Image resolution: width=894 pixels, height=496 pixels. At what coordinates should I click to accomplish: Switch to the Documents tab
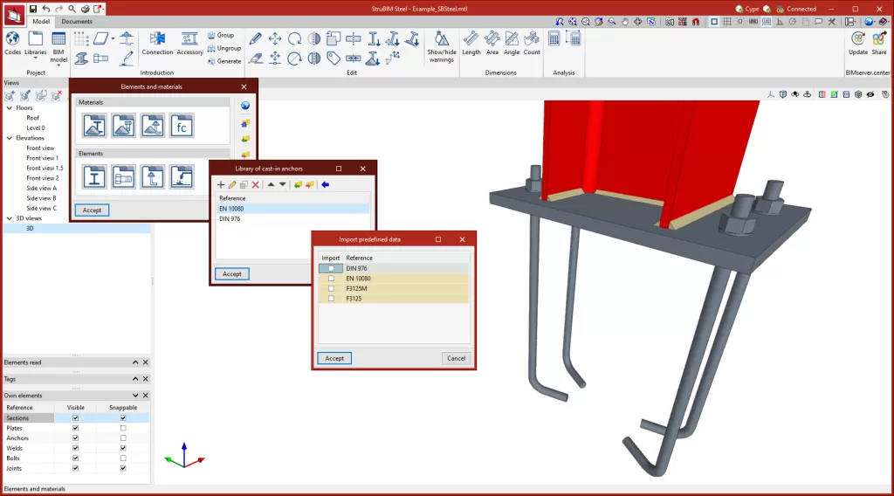tap(77, 21)
